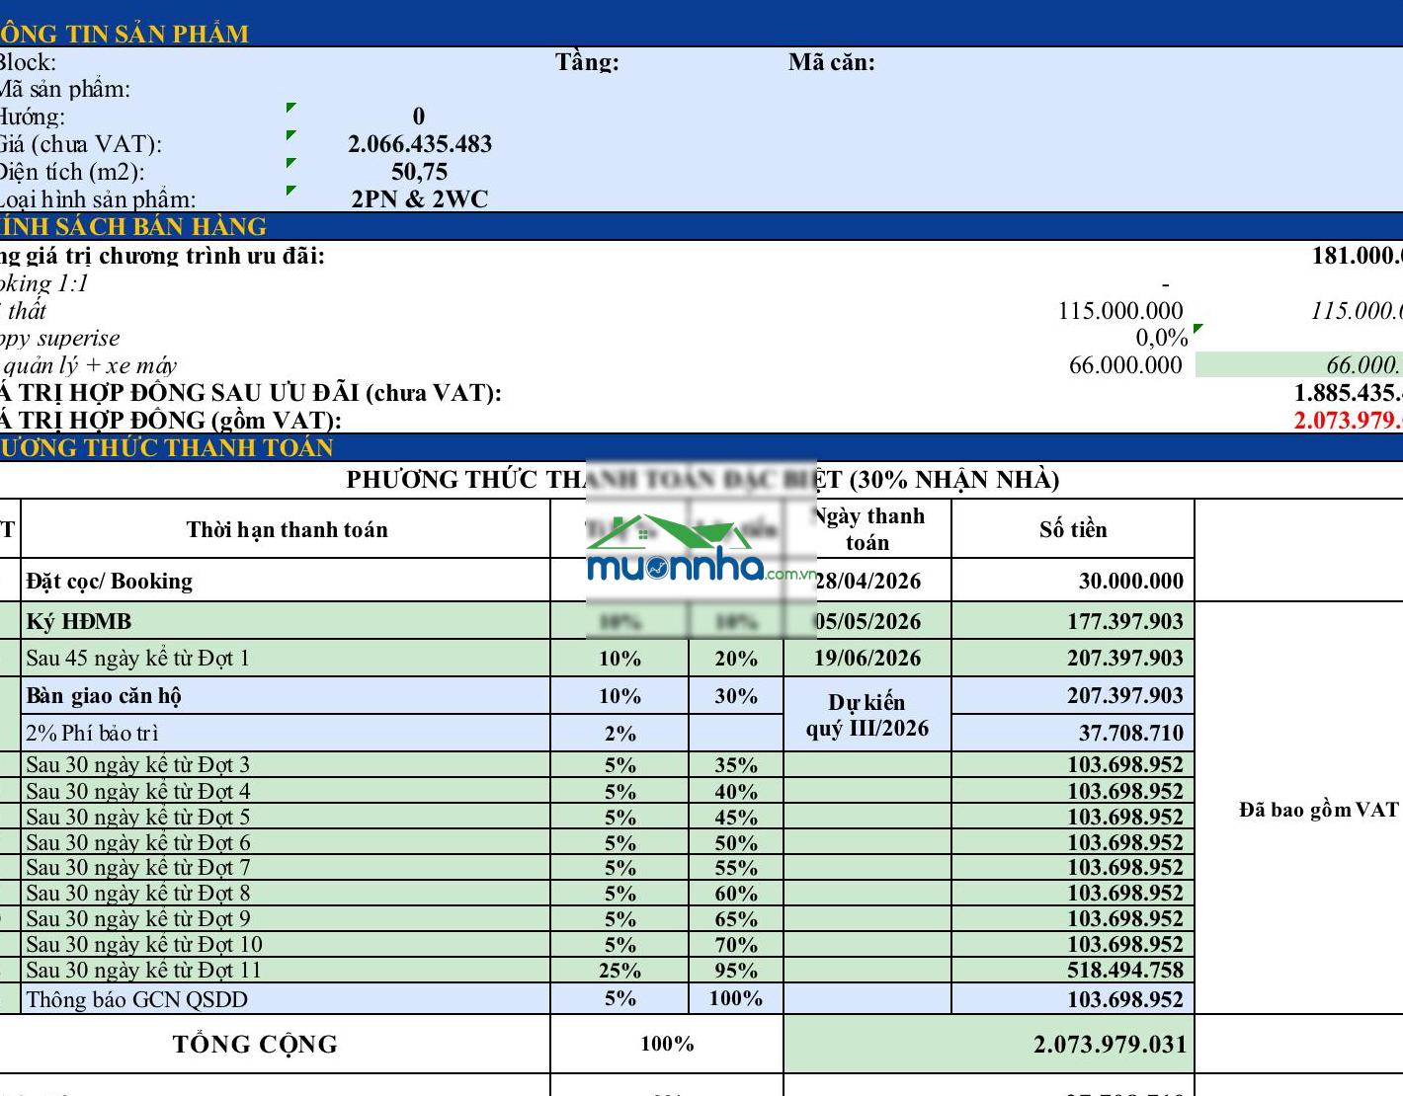The image size is (1403, 1096).
Task: Click the booking amount 30.000.000
Action: tap(1130, 581)
